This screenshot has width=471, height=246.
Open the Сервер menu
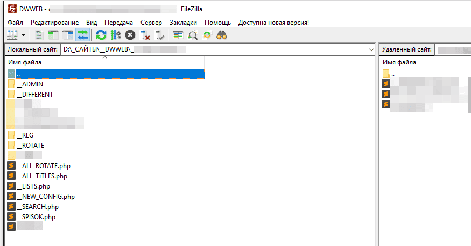tap(151, 23)
